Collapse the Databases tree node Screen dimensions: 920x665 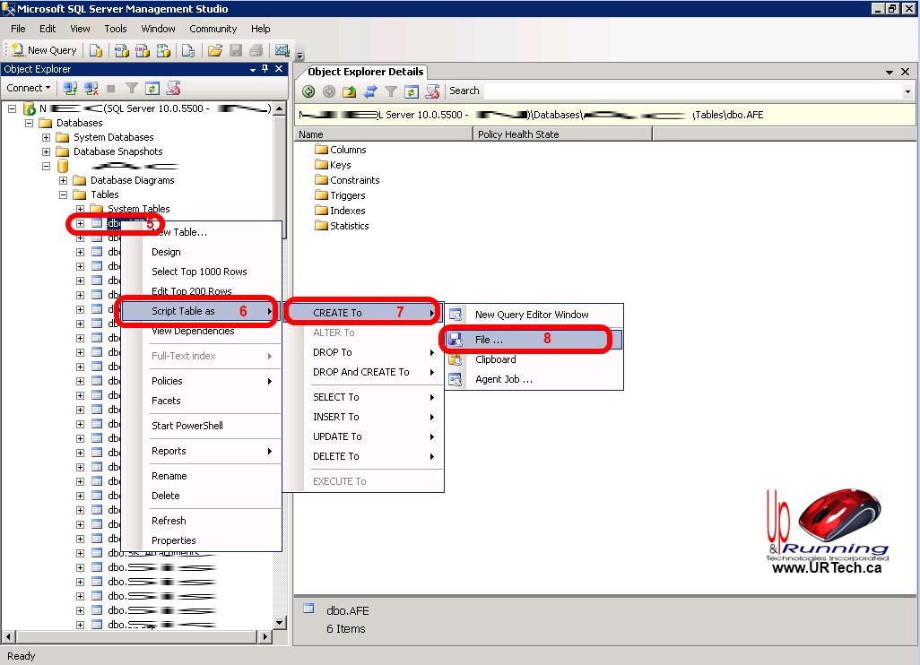click(x=30, y=123)
